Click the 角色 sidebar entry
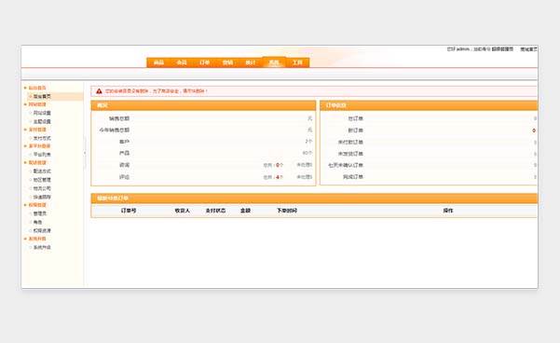The image size is (560, 343). coord(37,222)
